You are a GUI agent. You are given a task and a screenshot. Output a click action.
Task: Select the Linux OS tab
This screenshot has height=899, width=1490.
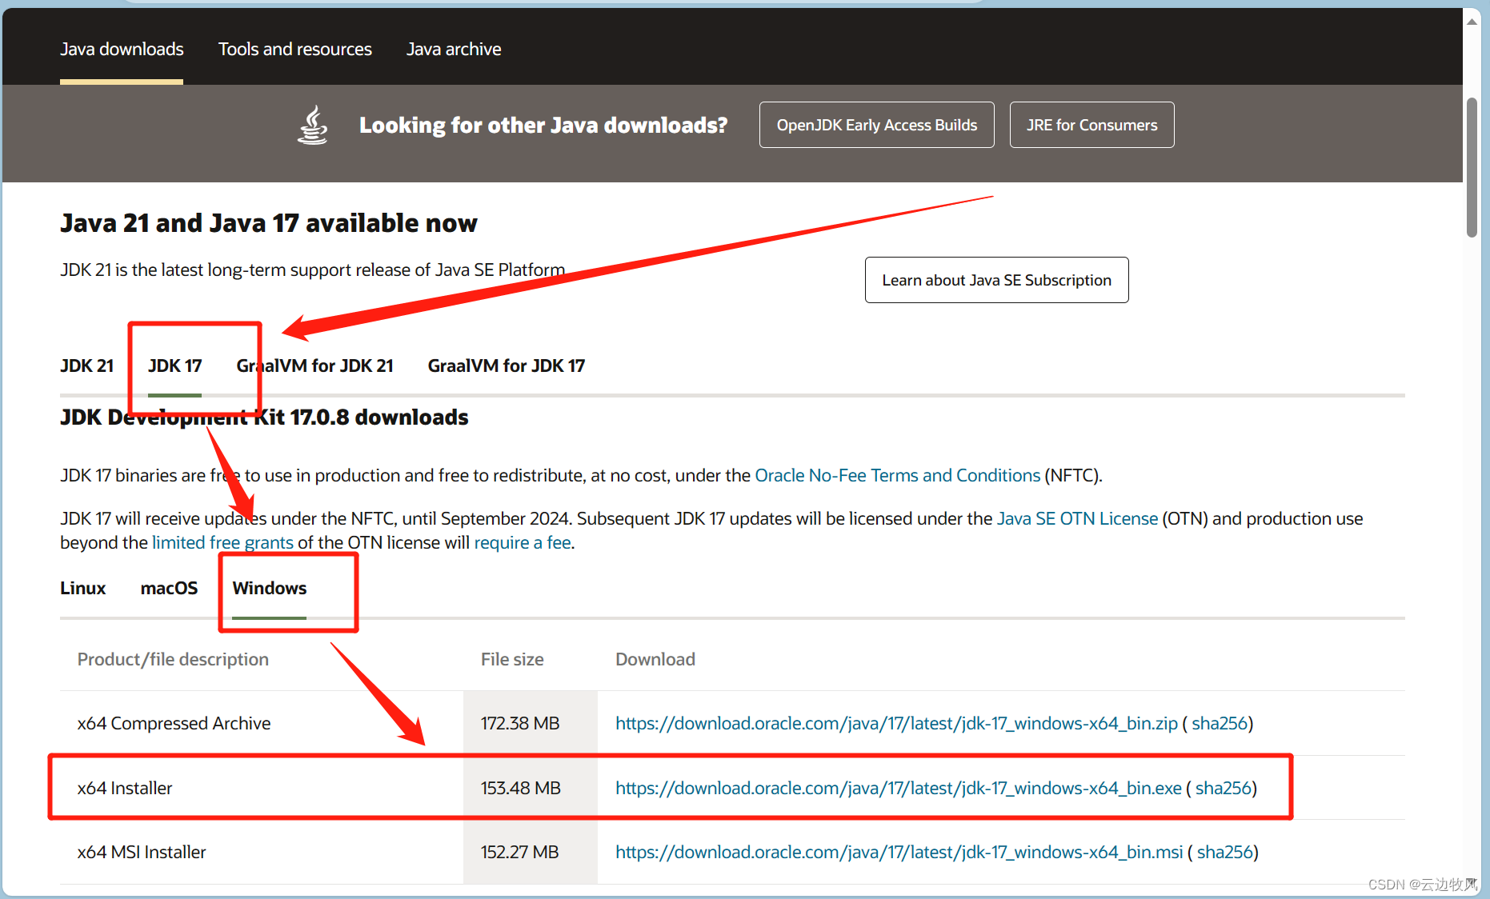point(83,589)
